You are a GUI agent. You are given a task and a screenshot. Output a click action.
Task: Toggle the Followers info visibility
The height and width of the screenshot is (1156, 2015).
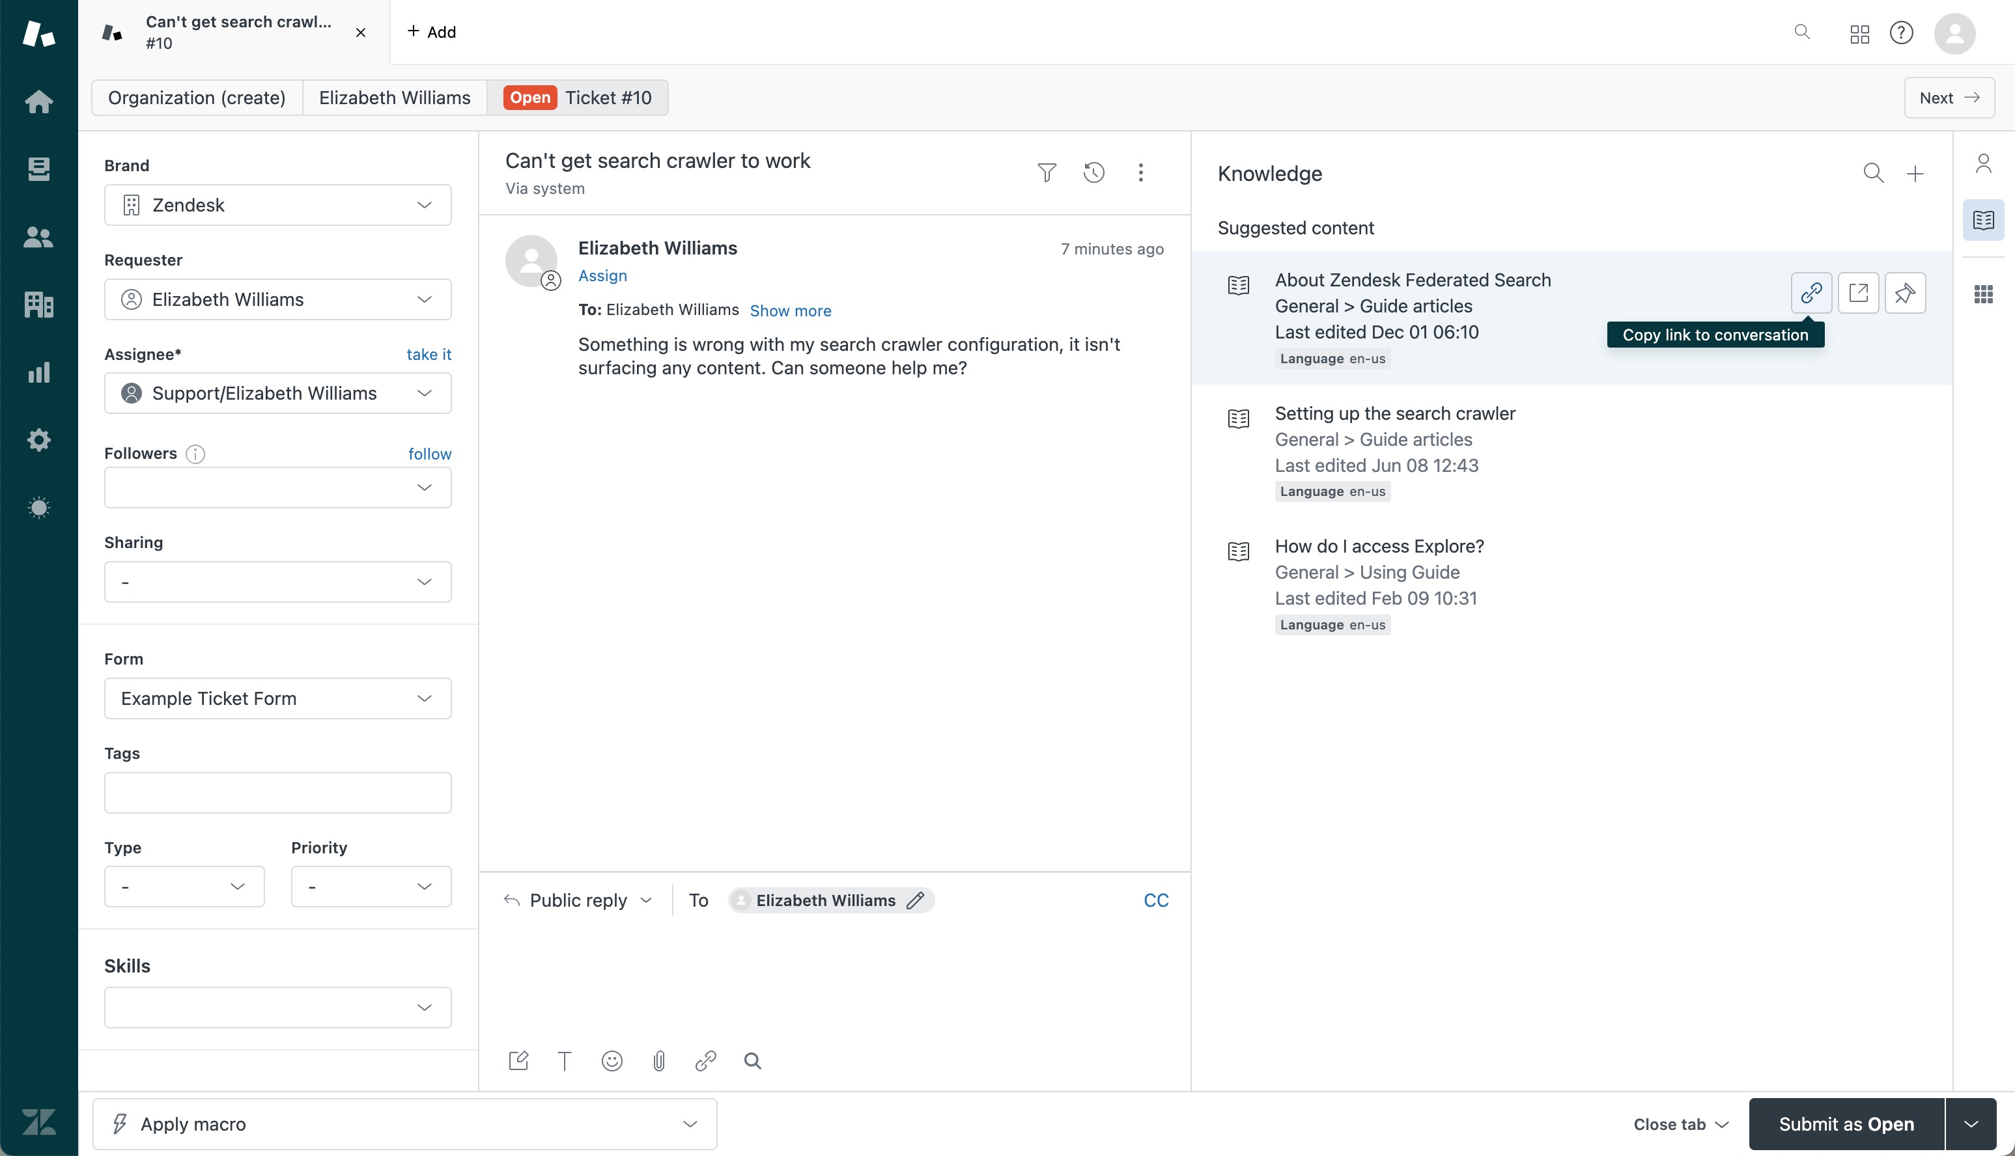click(195, 452)
